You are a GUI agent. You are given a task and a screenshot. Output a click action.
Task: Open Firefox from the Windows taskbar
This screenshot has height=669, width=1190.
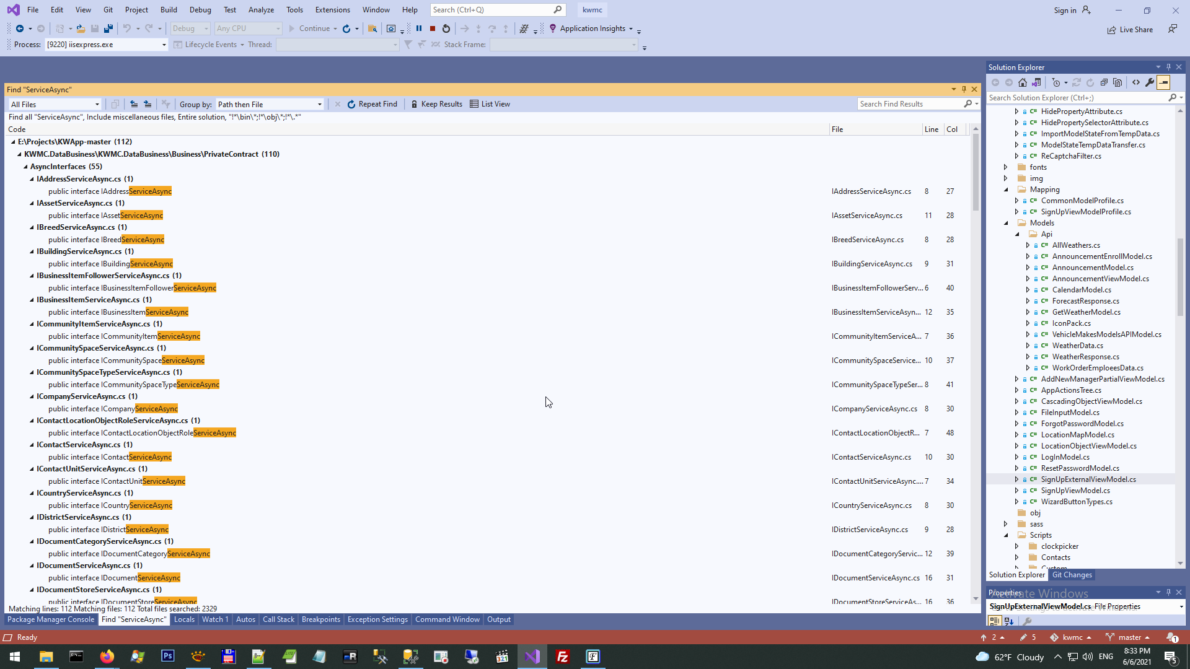[x=107, y=657]
